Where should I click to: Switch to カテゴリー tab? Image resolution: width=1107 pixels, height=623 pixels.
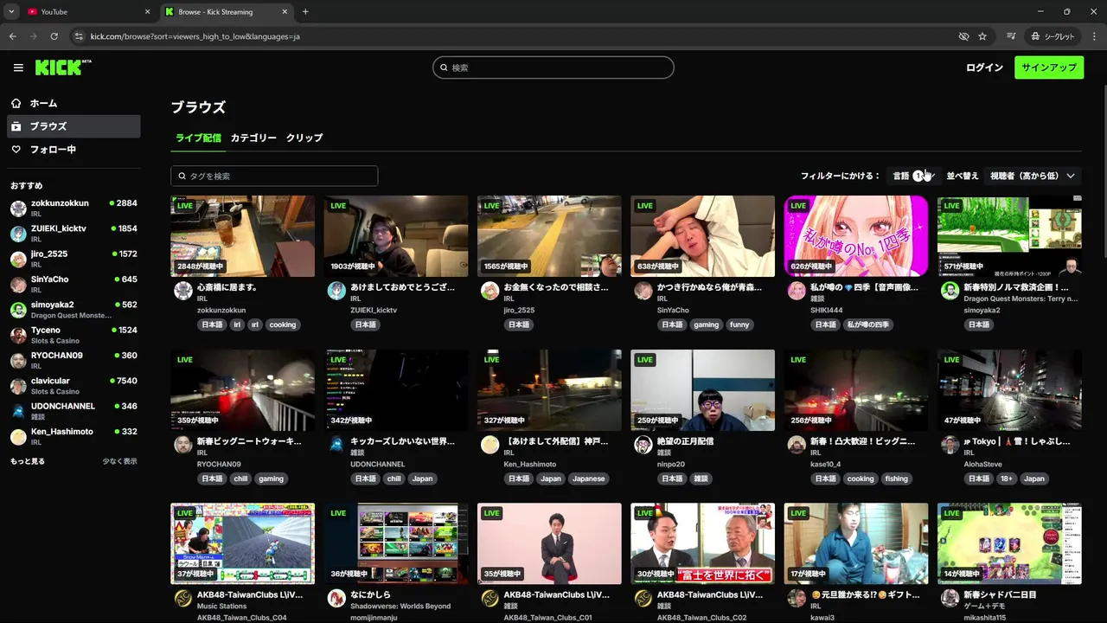click(x=253, y=138)
